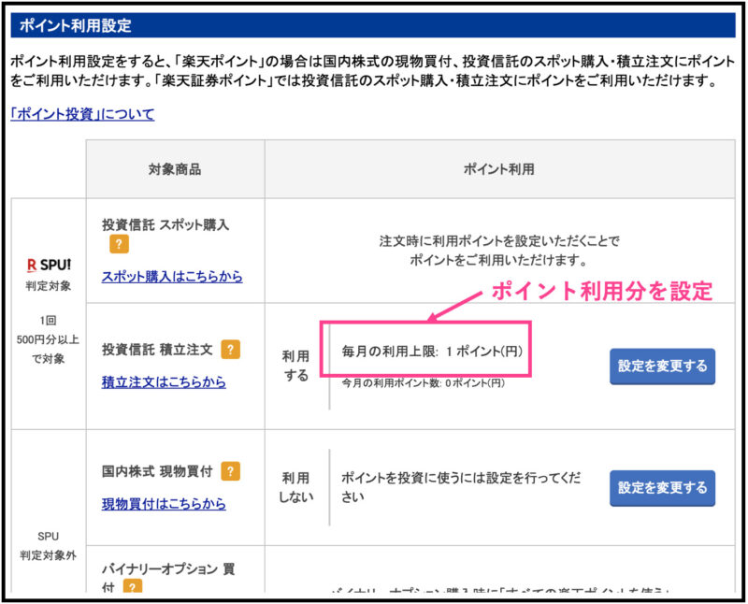Open help icon for バイナリーオプション 買付
The image size is (748, 604).
[x=133, y=586]
